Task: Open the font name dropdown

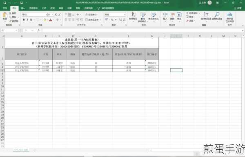Action: click(x=46, y=15)
